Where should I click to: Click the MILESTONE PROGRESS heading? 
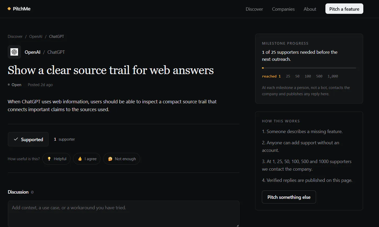coord(285,43)
